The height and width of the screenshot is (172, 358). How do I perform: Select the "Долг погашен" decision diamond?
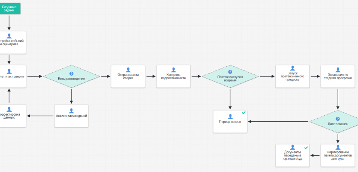click(x=337, y=124)
